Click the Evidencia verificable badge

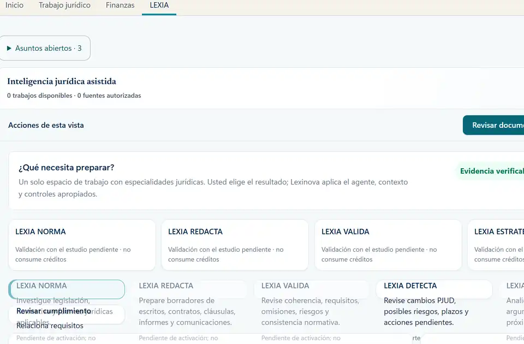pos(490,171)
